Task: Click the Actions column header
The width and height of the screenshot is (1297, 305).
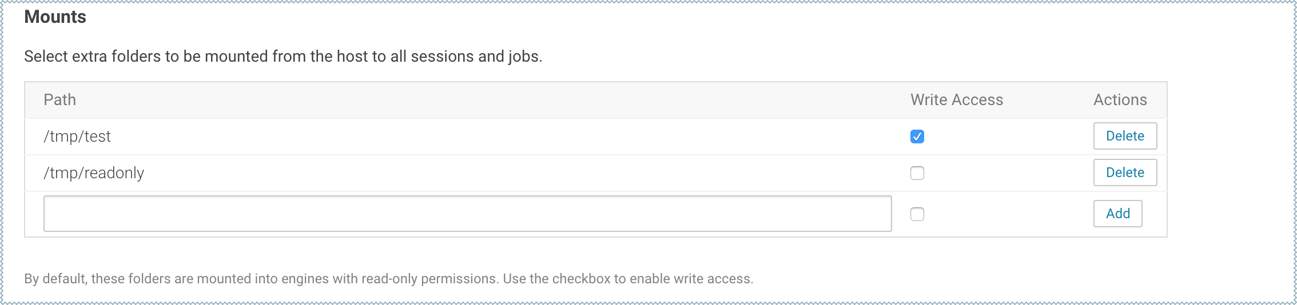Action: (1120, 100)
